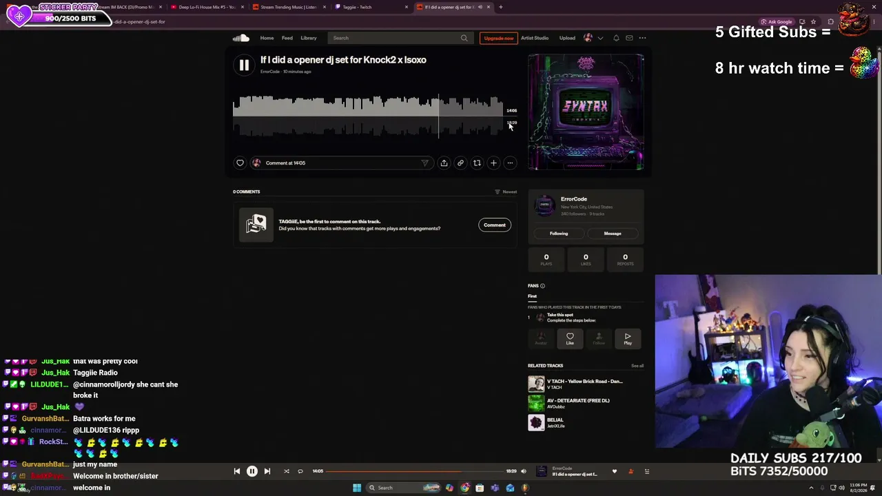Copy the track link with chain icon
This screenshot has height=496, width=882.
460,163
